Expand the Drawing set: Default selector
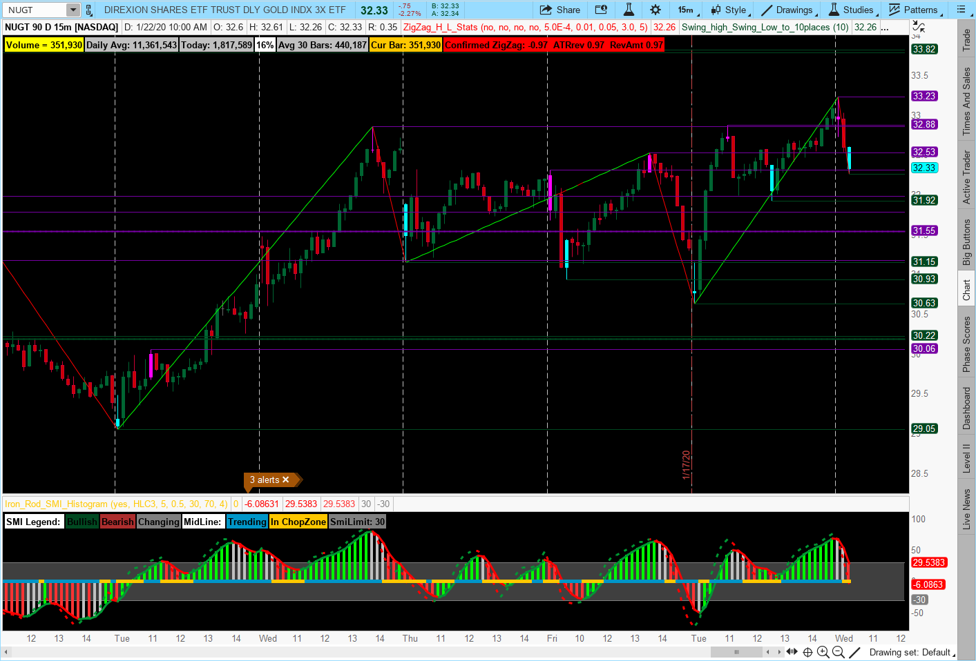 (x=910, y=652)
